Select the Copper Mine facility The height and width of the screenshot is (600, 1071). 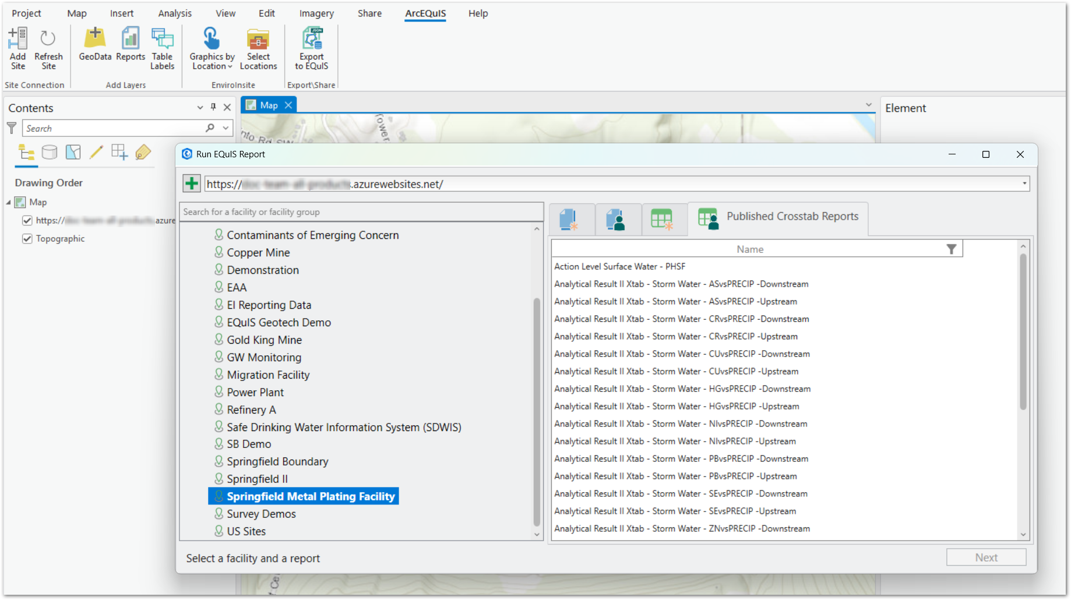point(258,253)
